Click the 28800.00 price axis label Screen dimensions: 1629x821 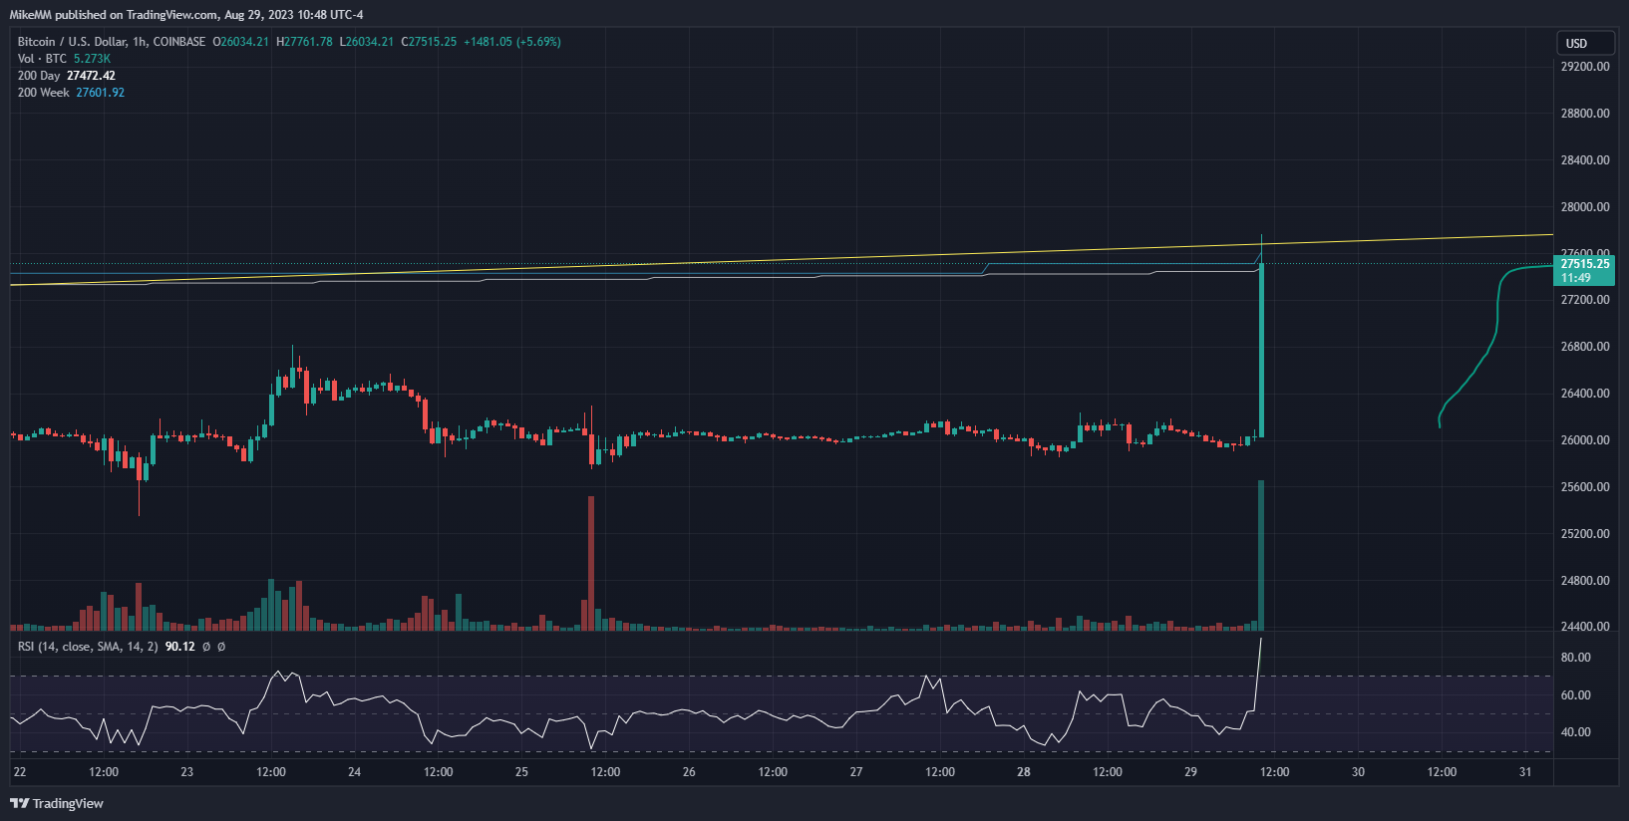coord(1585,114)
